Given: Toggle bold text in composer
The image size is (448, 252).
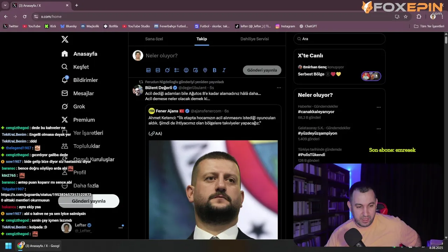Looking at the screenshot, I should click(x=215, y=70).
